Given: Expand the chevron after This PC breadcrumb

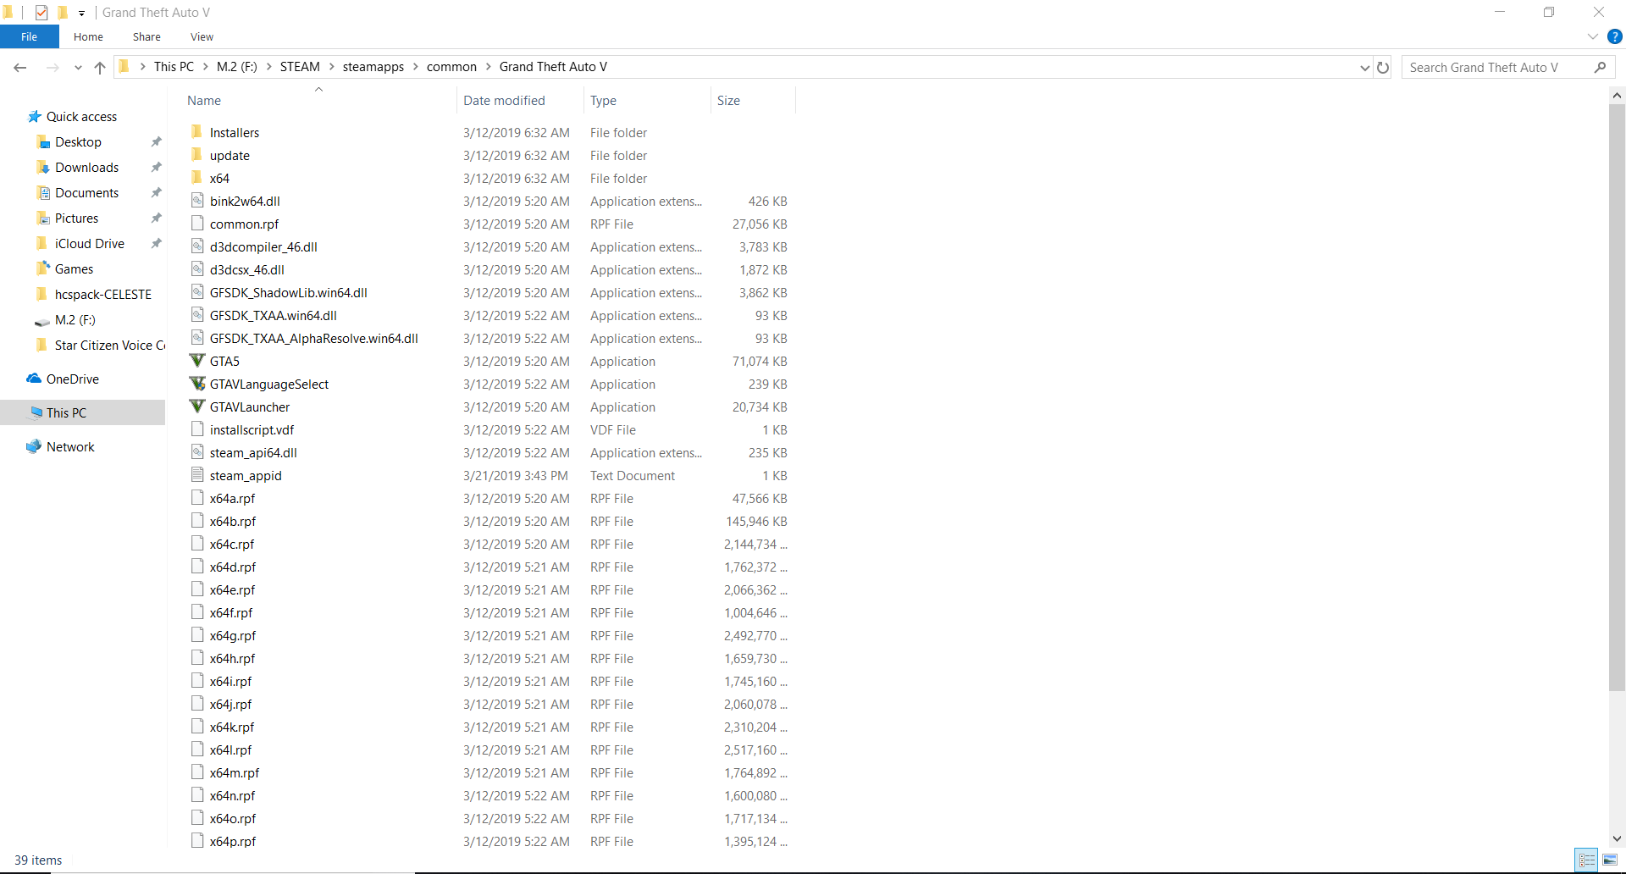Looking at the screenshot, I should pos(205,67).
